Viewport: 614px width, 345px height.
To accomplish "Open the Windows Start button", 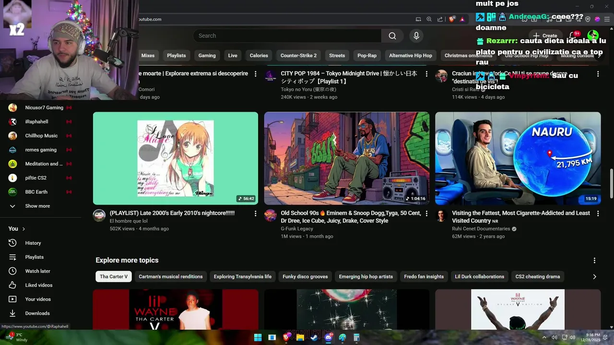I will coord(258,337).
